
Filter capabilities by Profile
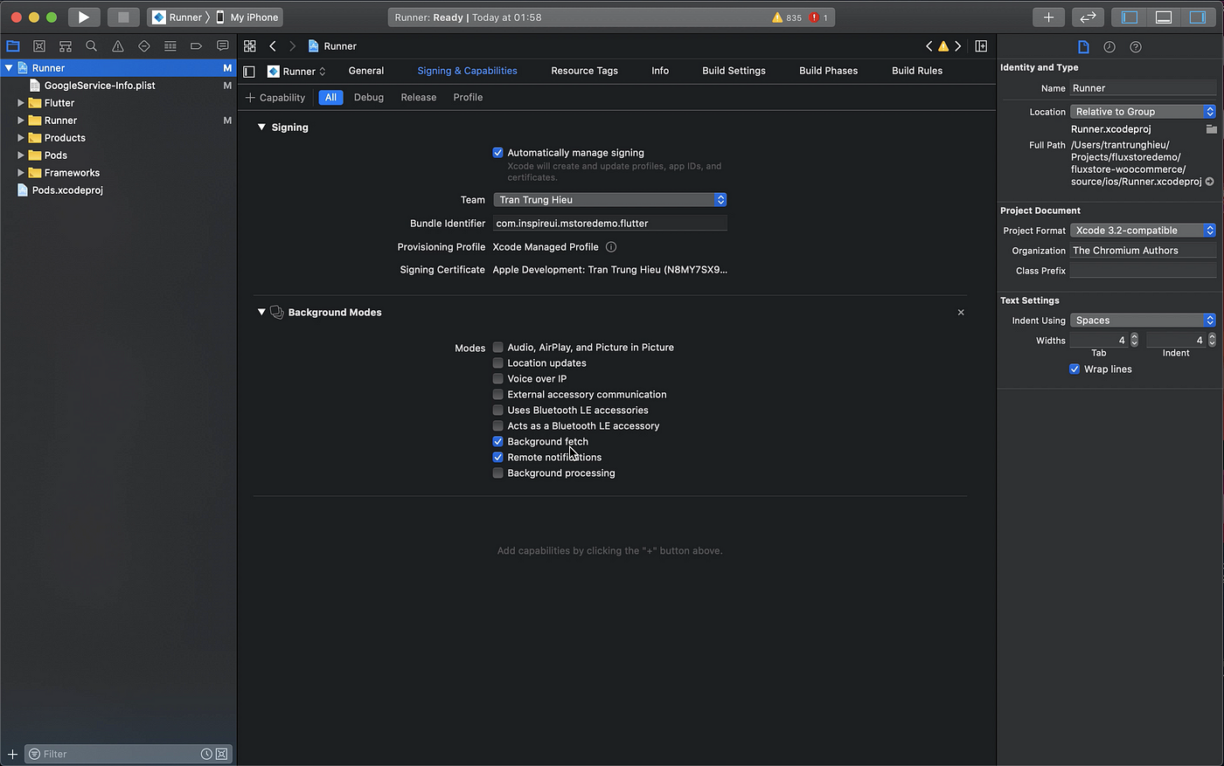pos(468,98)
